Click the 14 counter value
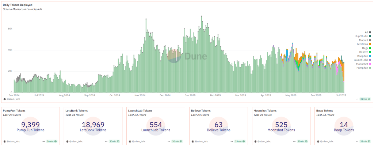This screenshot has height=146, width=374. coord(344,125)
